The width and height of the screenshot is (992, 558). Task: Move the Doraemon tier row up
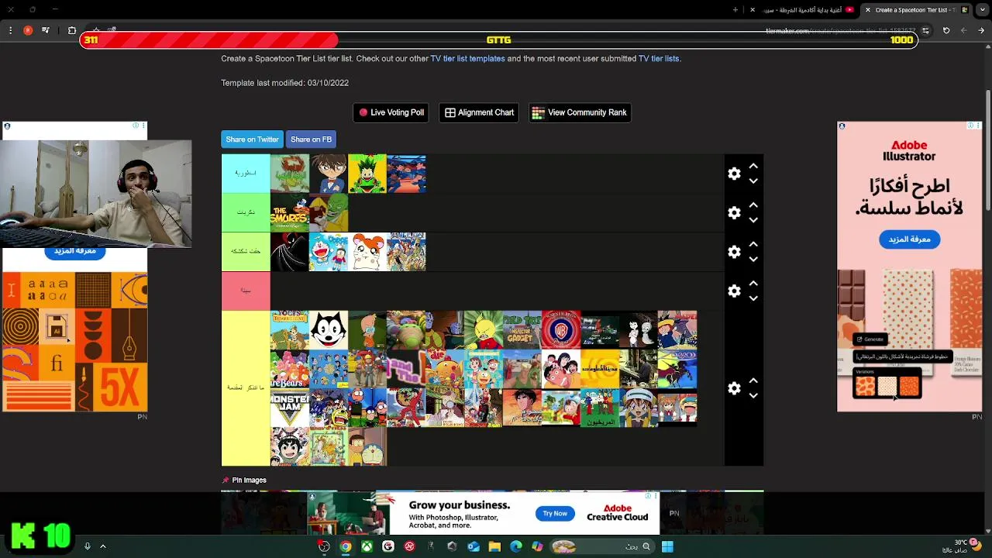click(x=753, y=245)
